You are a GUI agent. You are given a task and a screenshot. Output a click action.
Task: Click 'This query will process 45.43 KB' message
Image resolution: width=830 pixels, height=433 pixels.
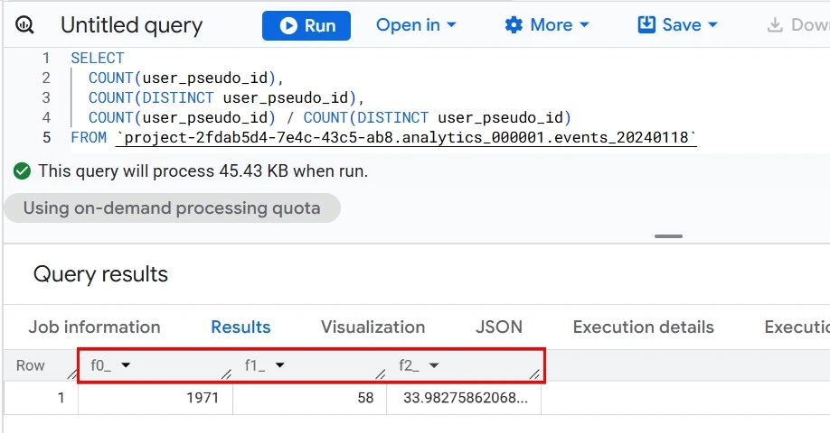point(203,171)
